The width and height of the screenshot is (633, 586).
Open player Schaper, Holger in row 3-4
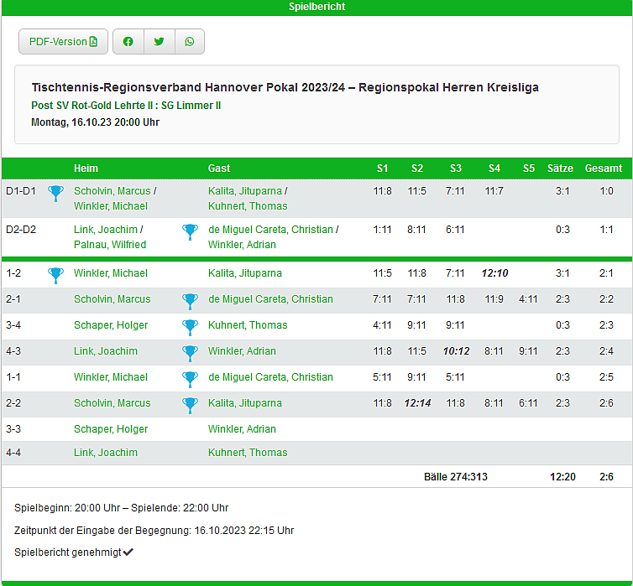point(111,325)
